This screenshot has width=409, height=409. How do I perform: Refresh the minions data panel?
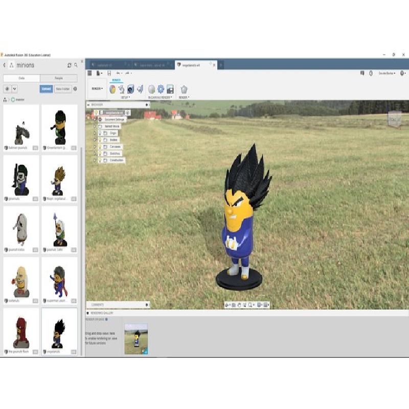pos(70,65)
